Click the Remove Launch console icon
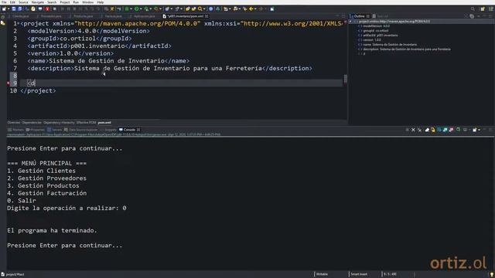495x278 pixels. click(413, 130)
